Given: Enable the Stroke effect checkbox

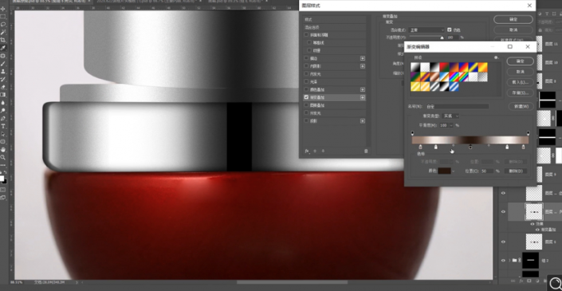Looking at the screenshot, I should [x=306, y=58].
